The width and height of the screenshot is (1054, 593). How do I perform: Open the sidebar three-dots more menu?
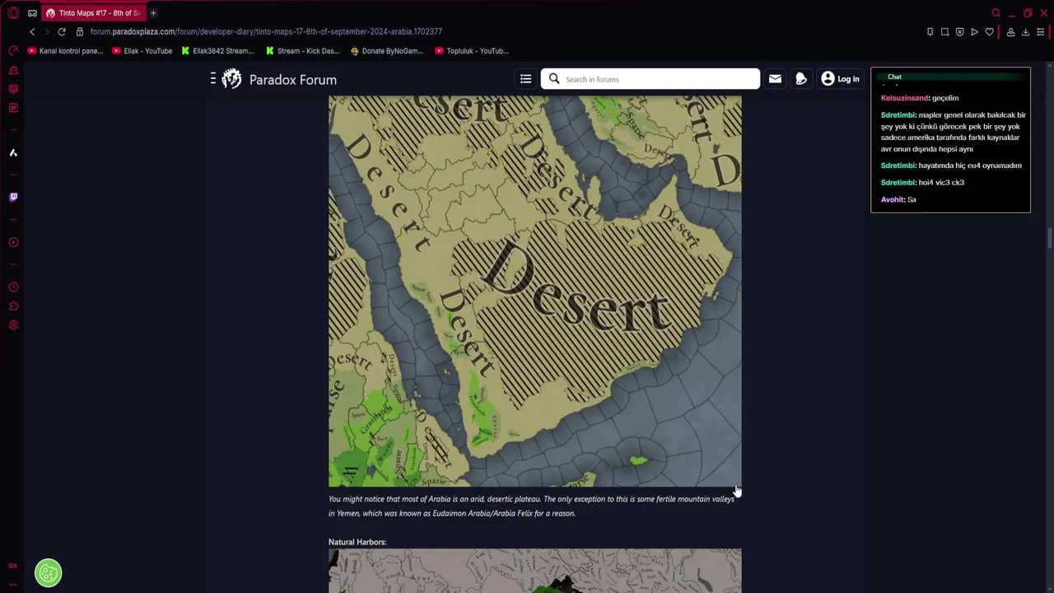13,584
